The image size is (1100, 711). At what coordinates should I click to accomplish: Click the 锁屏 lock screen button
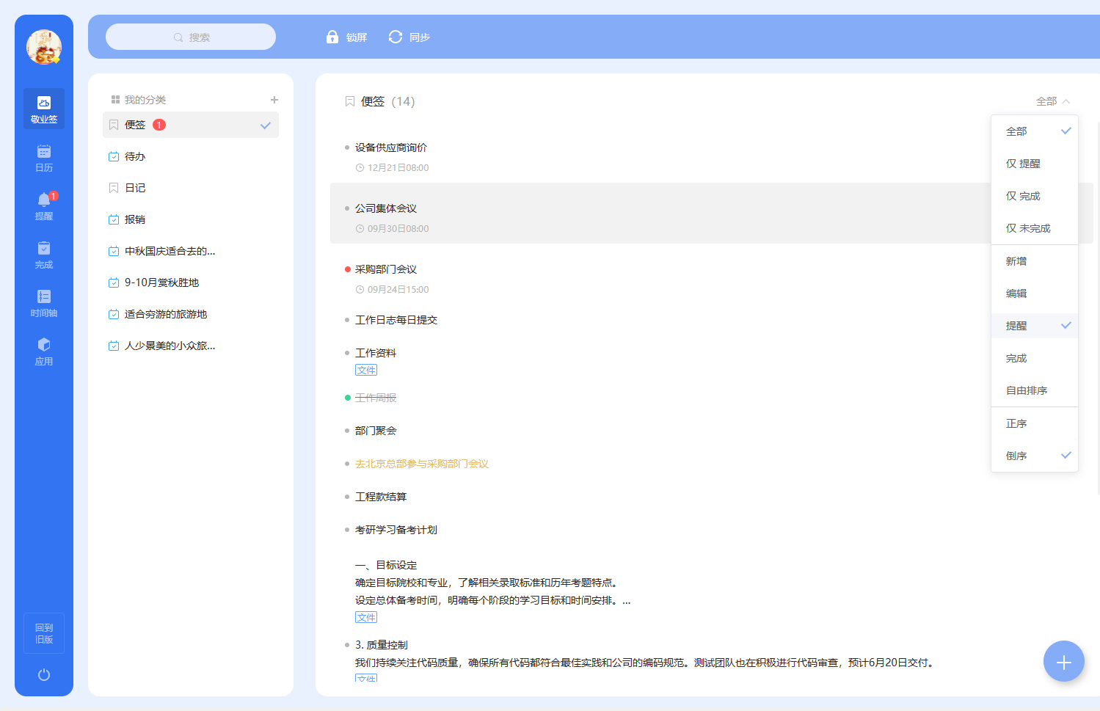(x=346, y=37)
